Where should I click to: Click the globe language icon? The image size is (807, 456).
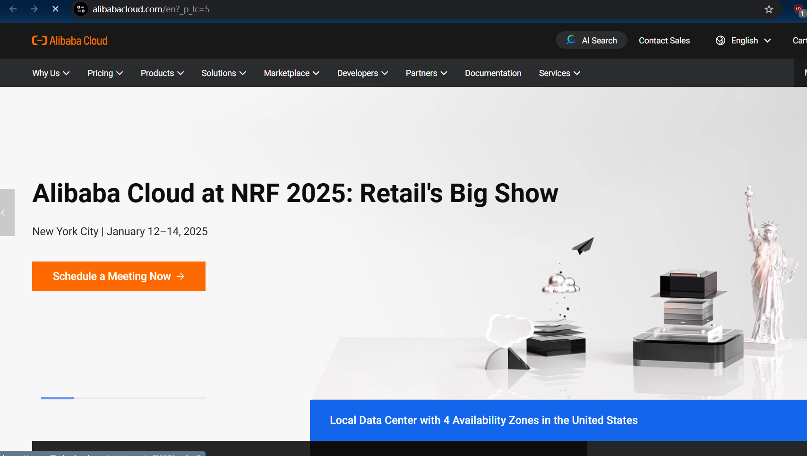tap(720, 41)
